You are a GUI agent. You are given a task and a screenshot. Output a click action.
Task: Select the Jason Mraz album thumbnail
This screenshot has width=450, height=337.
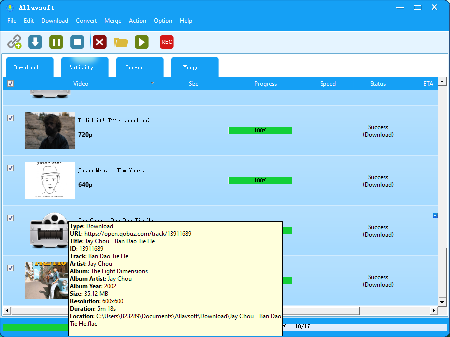click(x=50, y=180)
